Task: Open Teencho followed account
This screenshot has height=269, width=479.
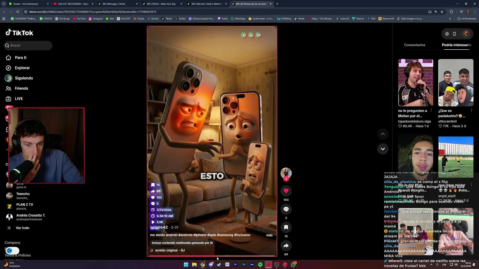Action: [22, 196]
